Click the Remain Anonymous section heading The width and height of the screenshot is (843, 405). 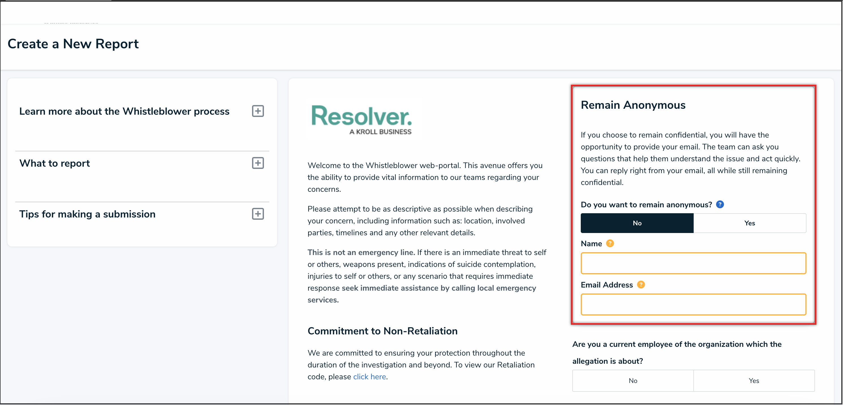point(633,105)
